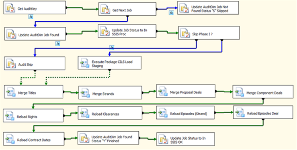
Task: Select Update Job Status to In SSIS OK task
Action: click(x=186, y=139)
